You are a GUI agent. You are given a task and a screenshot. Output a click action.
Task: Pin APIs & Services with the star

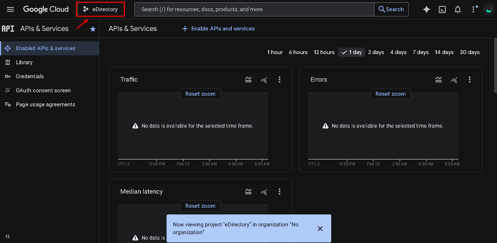coord(93,29)
